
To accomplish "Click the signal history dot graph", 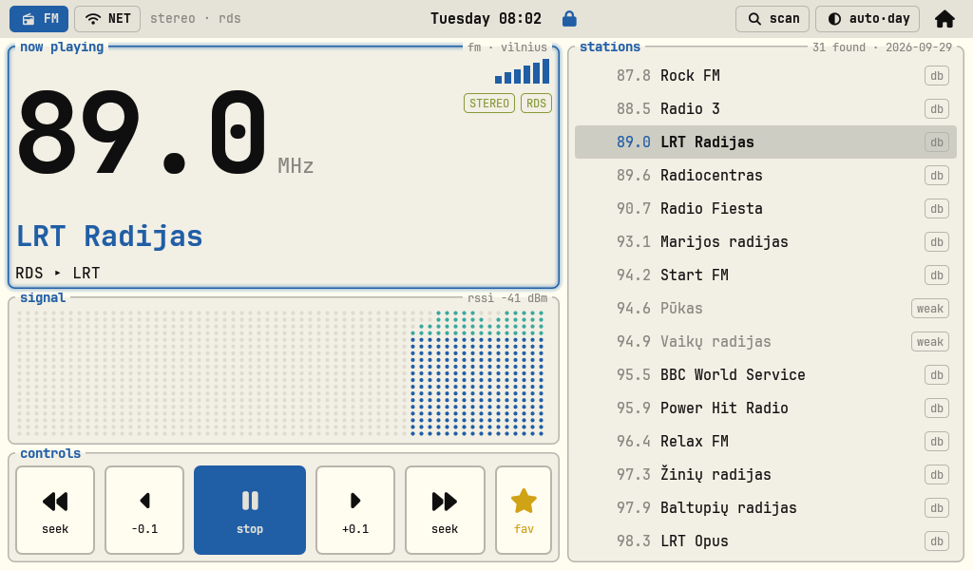I will tap(280, 372).
